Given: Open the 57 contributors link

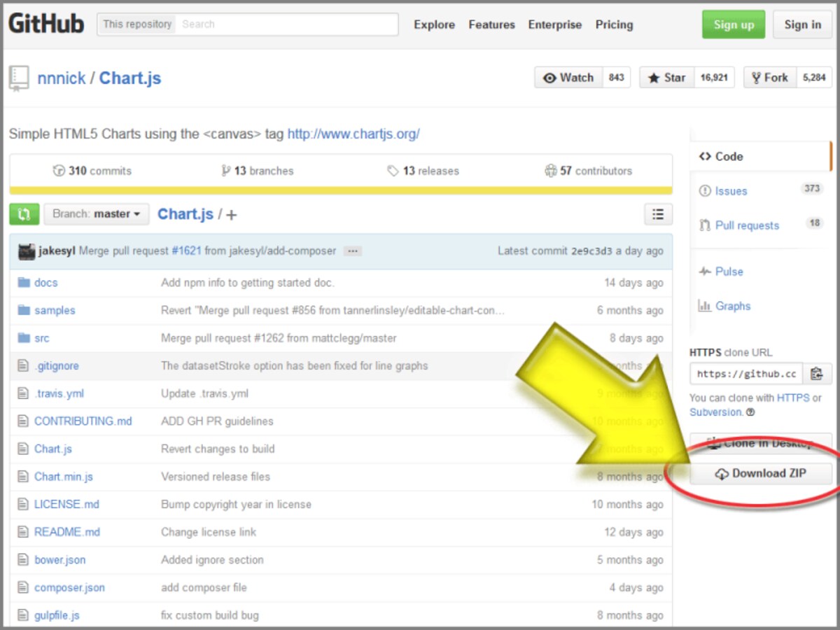Looking at the screenshot, I should tap(589, 171).
